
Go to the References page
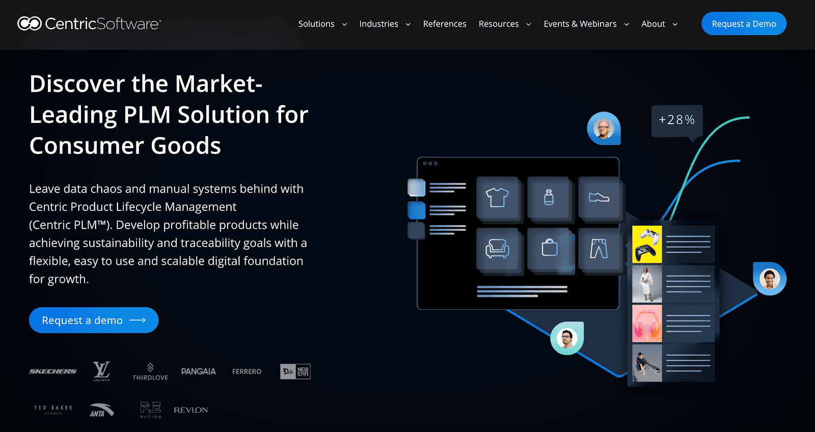[x=445, y=24]
